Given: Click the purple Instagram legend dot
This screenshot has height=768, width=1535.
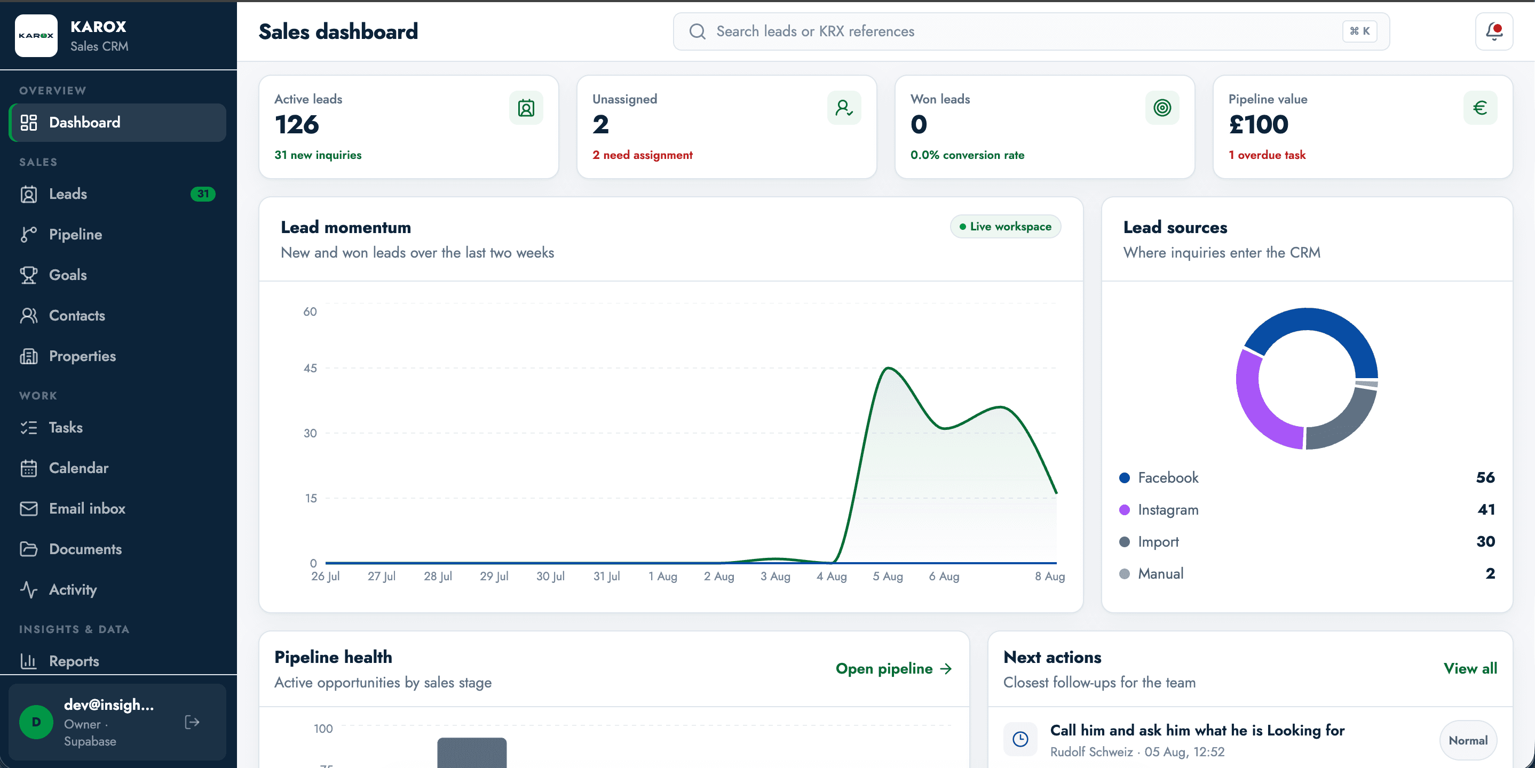Looking at the screenshot, I should (1125, 510).
